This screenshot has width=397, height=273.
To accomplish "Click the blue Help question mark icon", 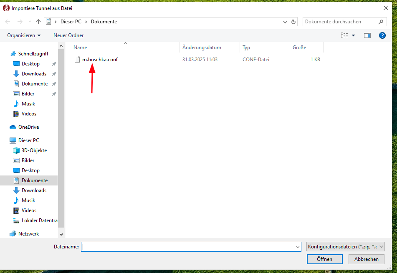I will 382,35.
